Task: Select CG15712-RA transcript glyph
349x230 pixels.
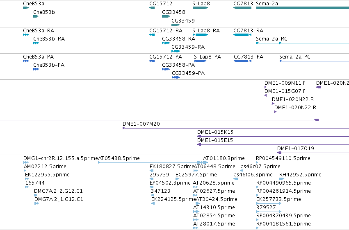Action: (x=152, y=35)
